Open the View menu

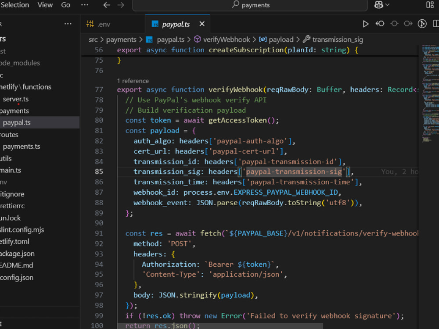click(x=45, y=5)
